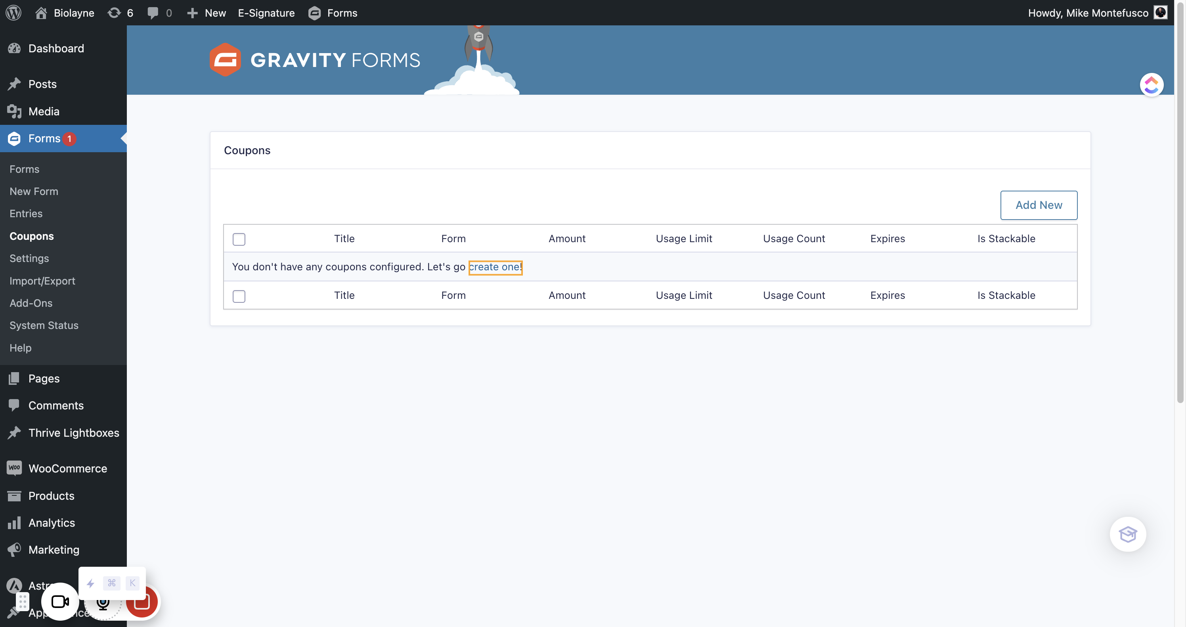Click the Media library icon

(x=14, y=111)
